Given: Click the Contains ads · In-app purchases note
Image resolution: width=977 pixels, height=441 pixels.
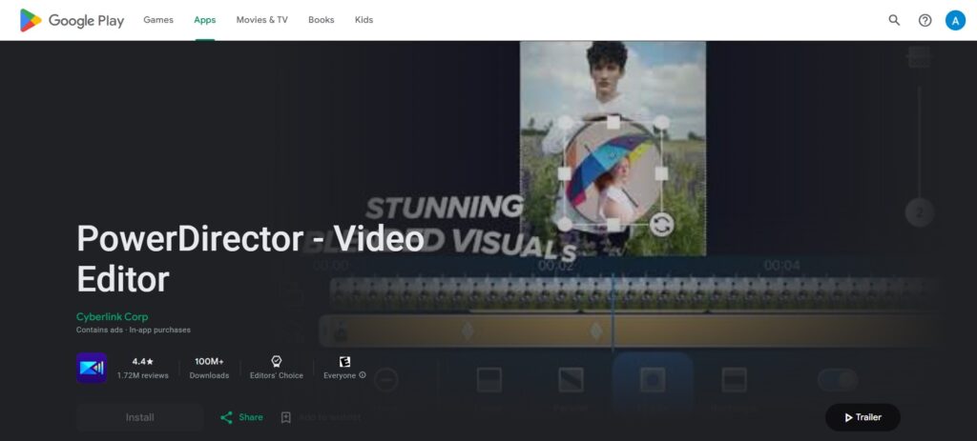Looking at the screenshot, I should 134,330.
